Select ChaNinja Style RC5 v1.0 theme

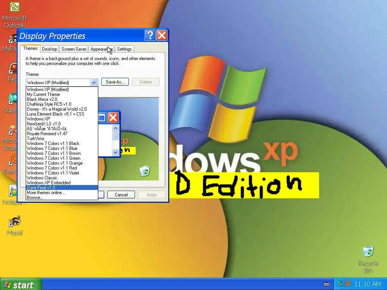click(x=62, y=104)
